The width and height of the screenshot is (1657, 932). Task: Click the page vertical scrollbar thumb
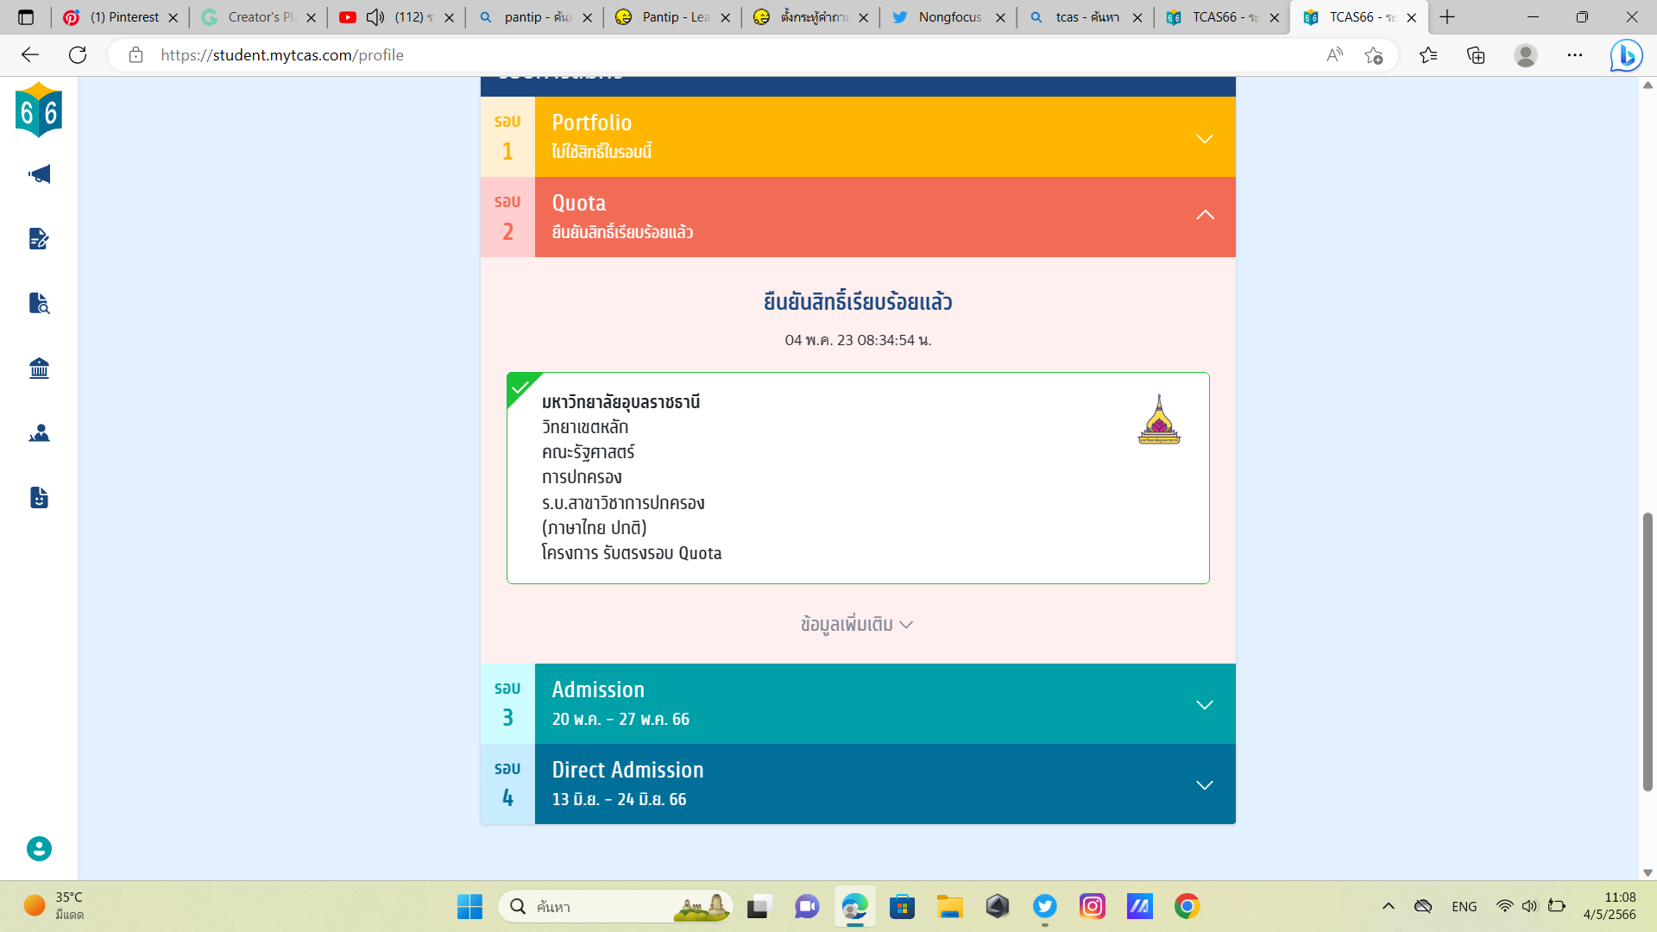click(x=1648, y=652)
